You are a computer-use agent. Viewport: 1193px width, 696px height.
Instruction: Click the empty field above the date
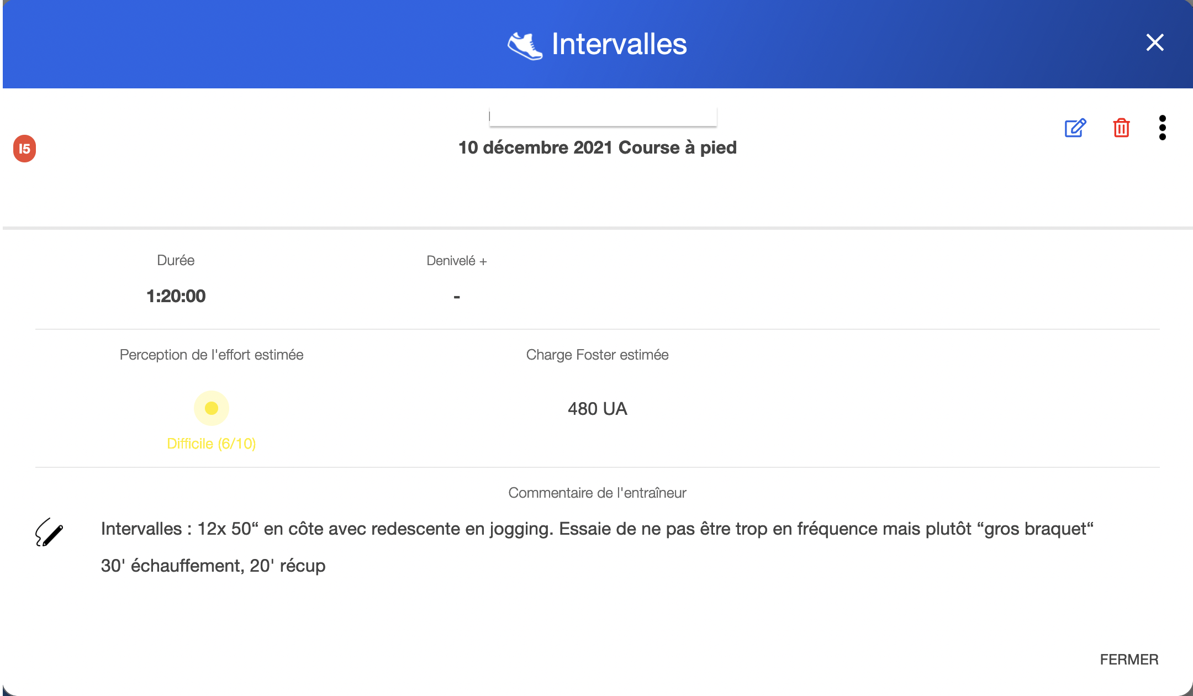pyautogui.click(x=603, y=116)
